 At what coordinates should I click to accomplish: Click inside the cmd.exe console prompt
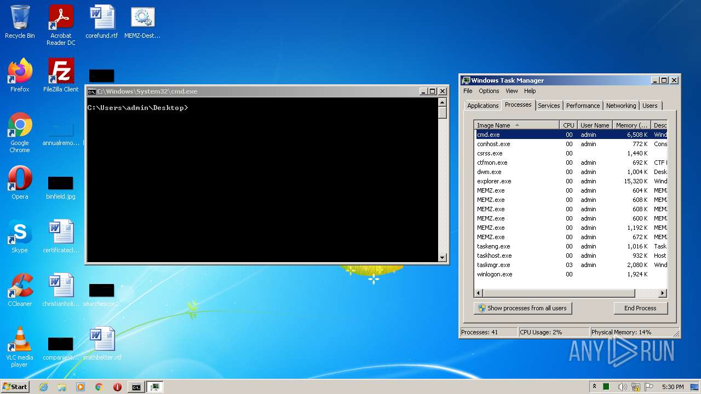click(x=263, y=179)
